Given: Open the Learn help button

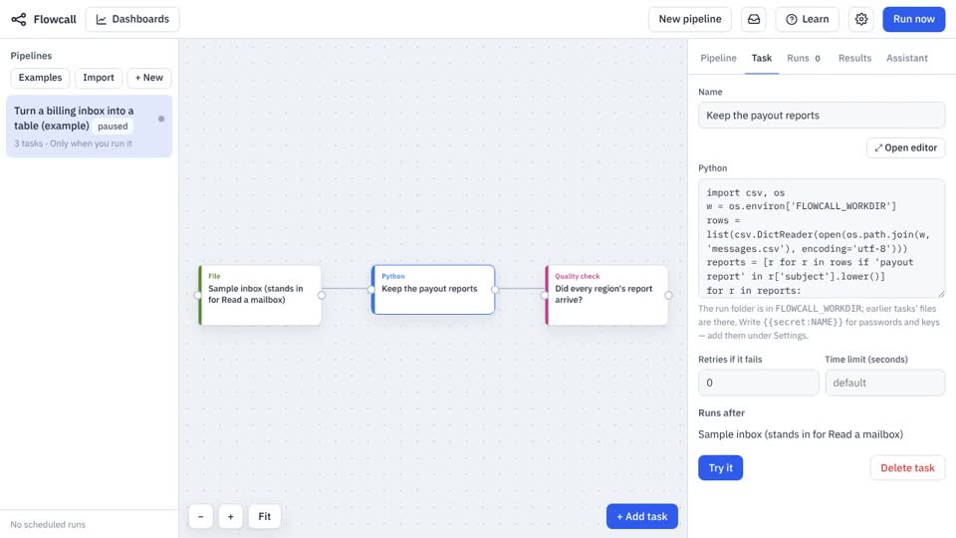Looking at the screenshot, I should (808, 19).
